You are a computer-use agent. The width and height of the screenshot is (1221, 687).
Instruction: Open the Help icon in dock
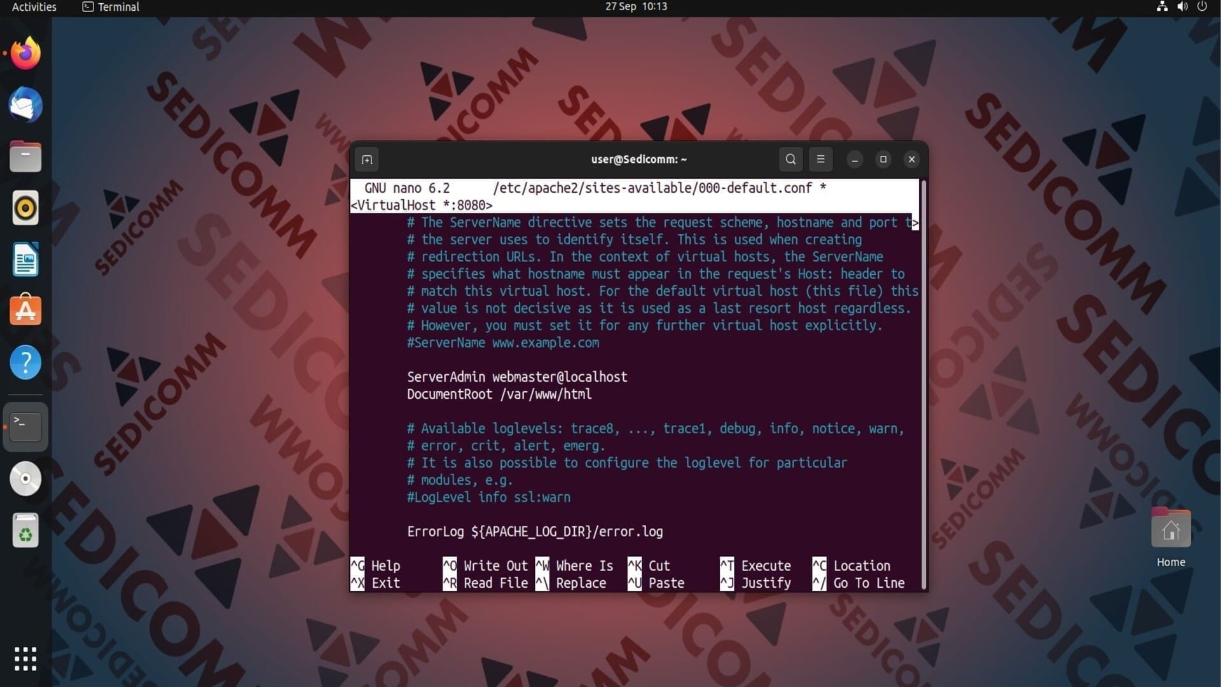coord(25,363)
